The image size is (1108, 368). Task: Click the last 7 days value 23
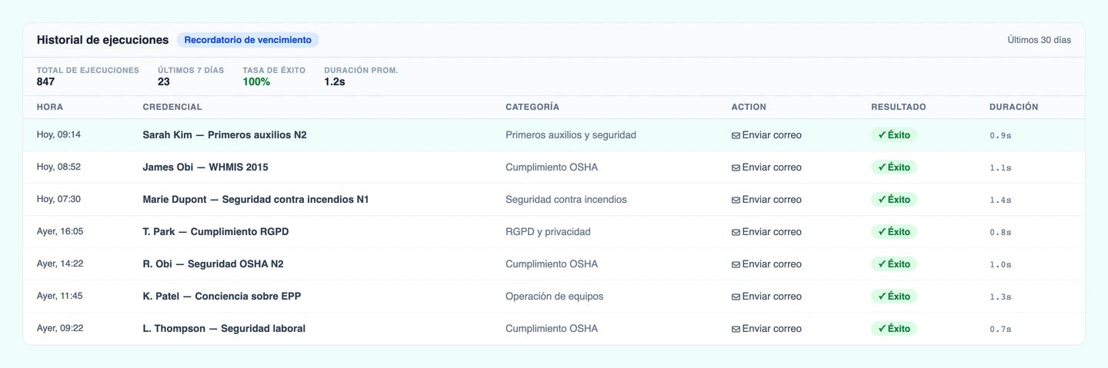[164, 81]
